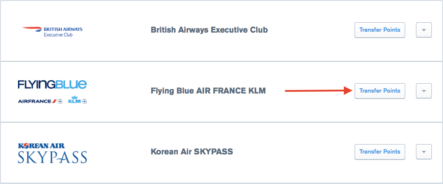Select the British Airways Executive Club name
443x184 pixels.
point(209,30)
